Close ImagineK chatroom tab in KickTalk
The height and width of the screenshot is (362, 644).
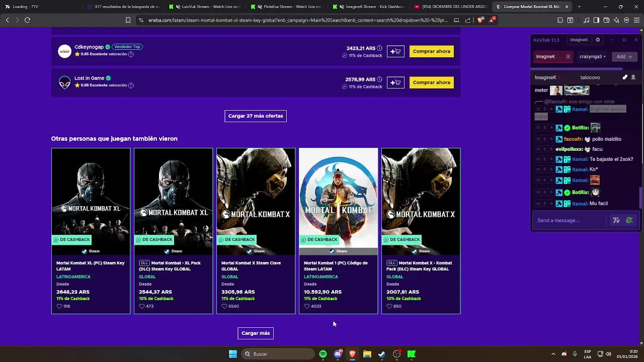568,57
